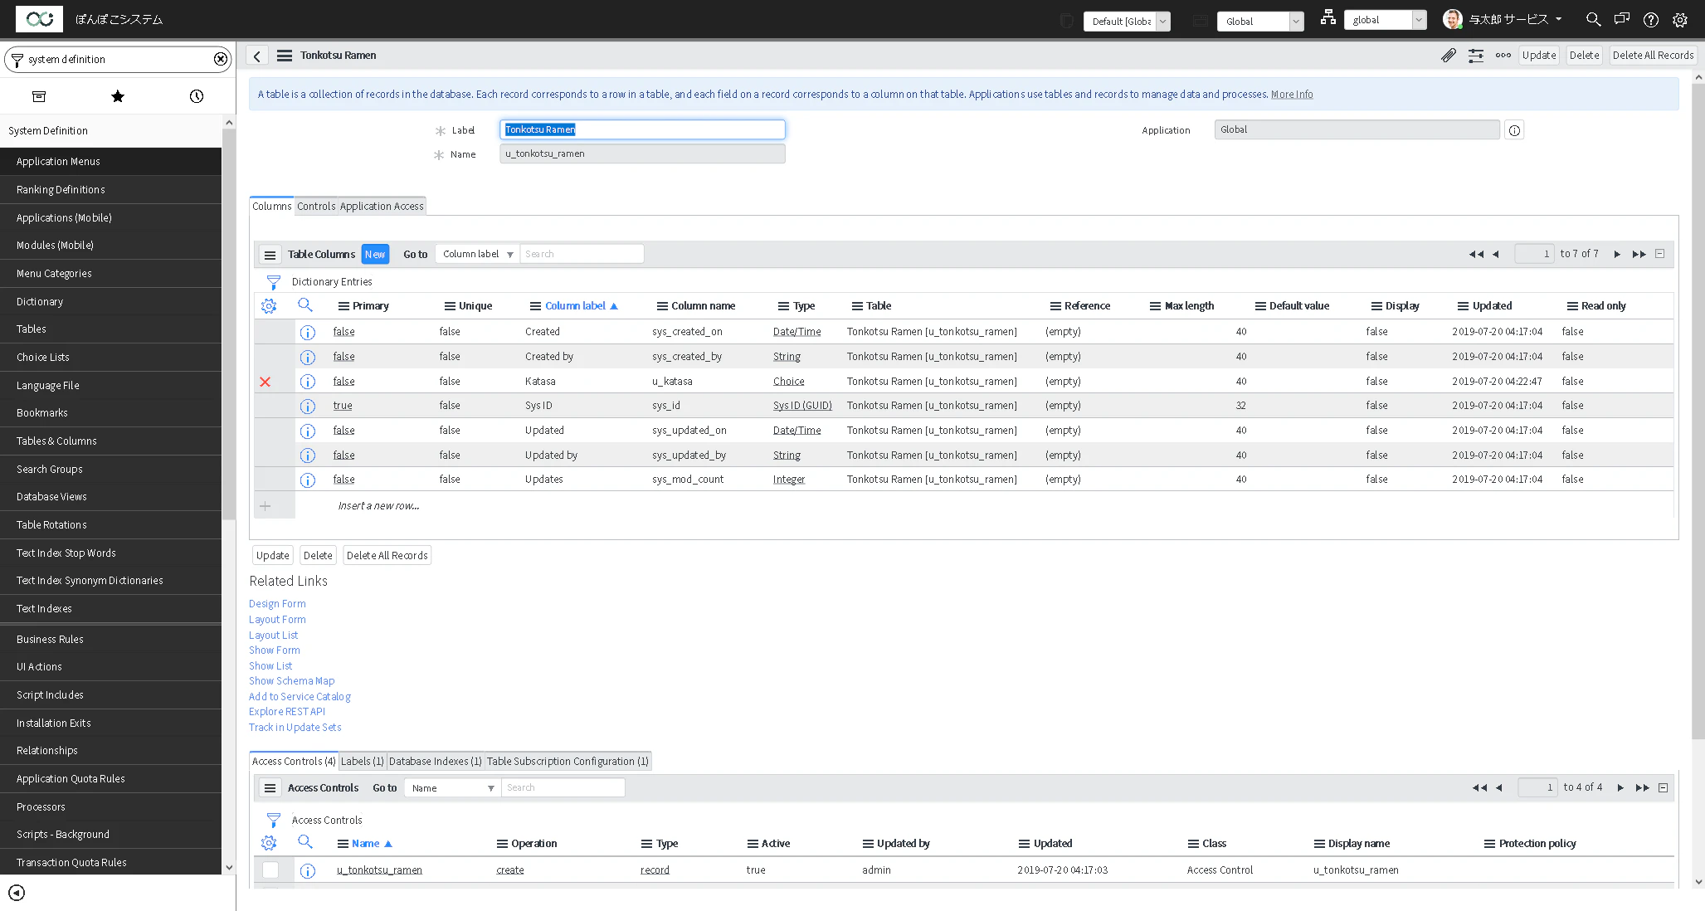Click the New button in Table Columns
Viewport: 1705px width, 911px height.
tap(375, 255)
